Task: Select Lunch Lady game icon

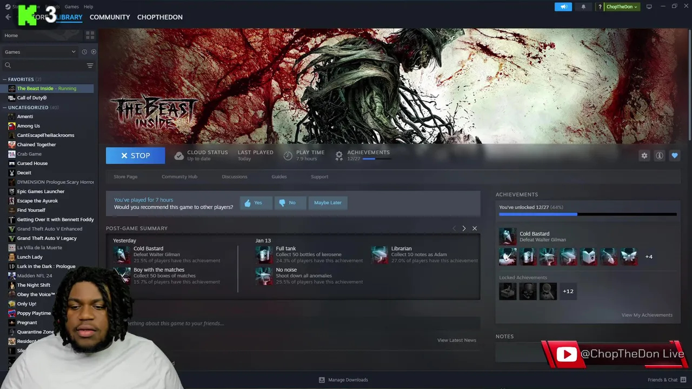Action: click(12, 257)
